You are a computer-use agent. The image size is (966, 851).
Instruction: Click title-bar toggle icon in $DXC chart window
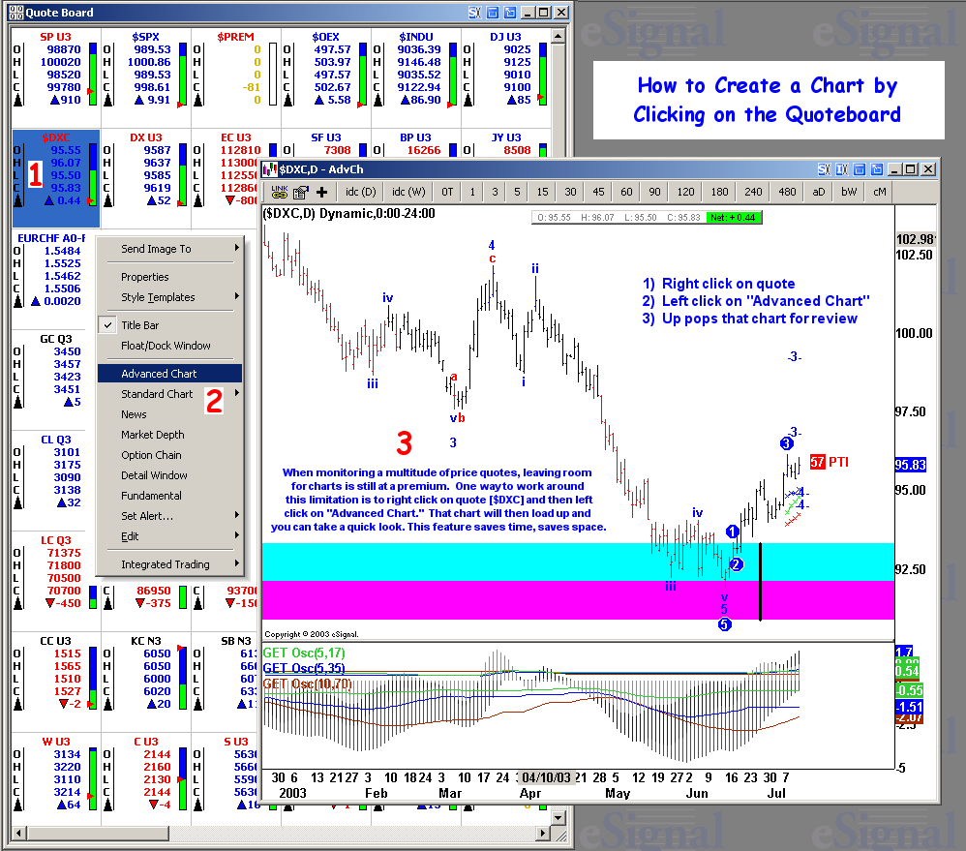860,169
